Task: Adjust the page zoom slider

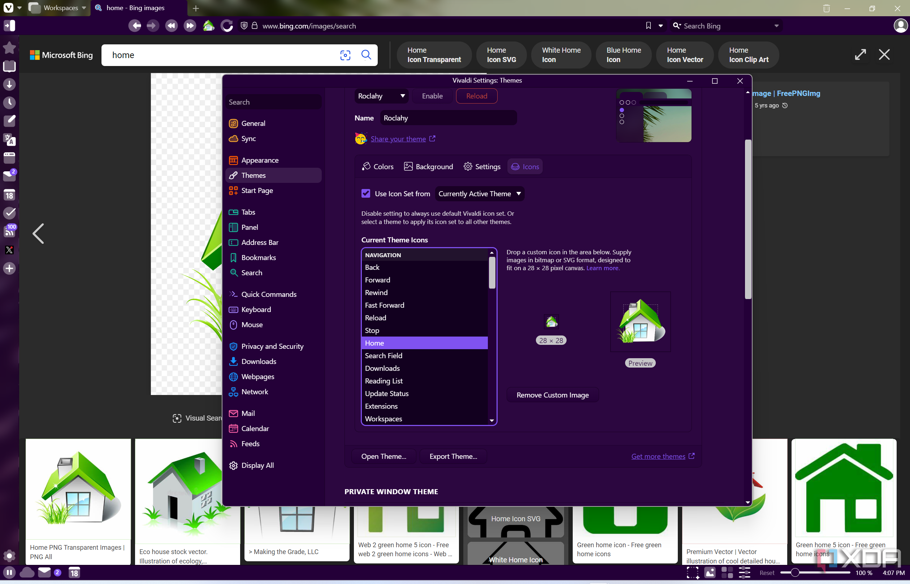Action: pyautogui.click(x=815, y=572)
